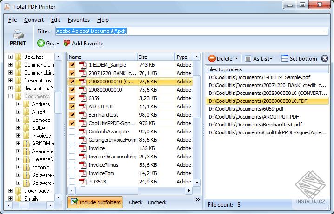Collapse the Documents tree node
Viewport: 334px width, 214px height.
[x=10, y=96]
